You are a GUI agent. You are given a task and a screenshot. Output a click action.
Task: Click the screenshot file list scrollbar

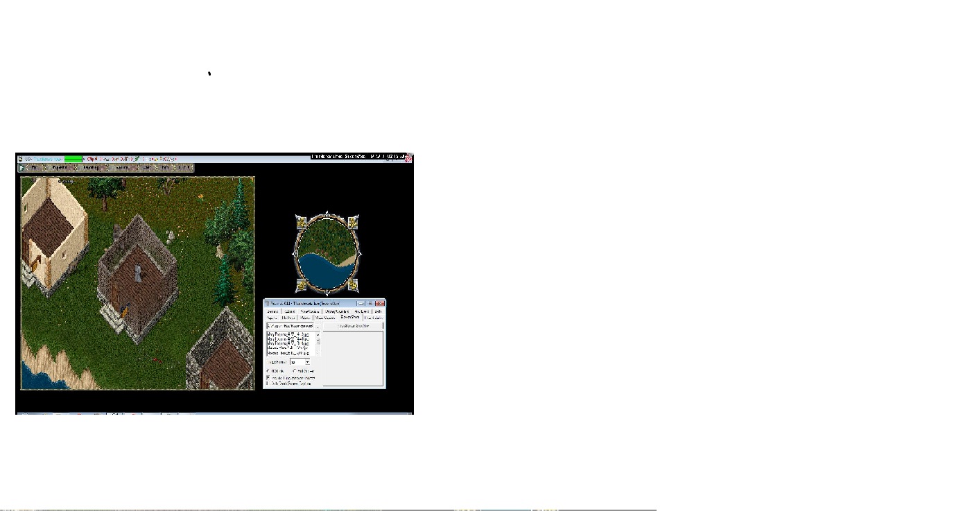(x=318, y=343)
